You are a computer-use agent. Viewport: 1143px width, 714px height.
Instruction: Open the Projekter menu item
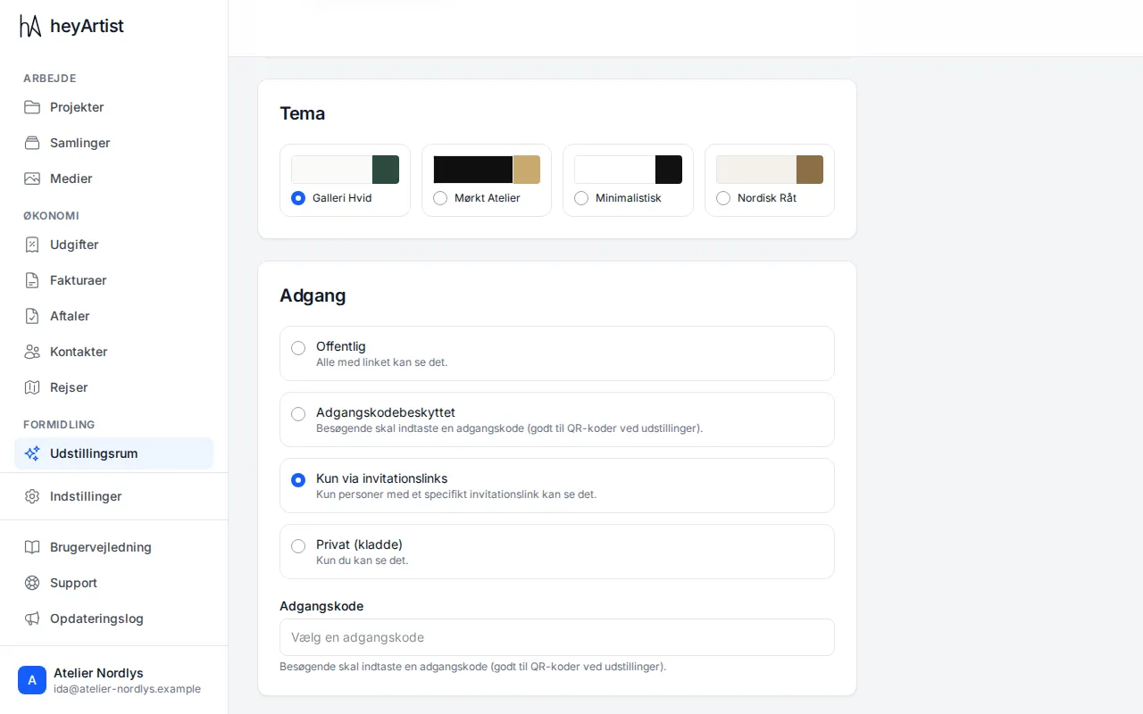[x=114, y=107]
